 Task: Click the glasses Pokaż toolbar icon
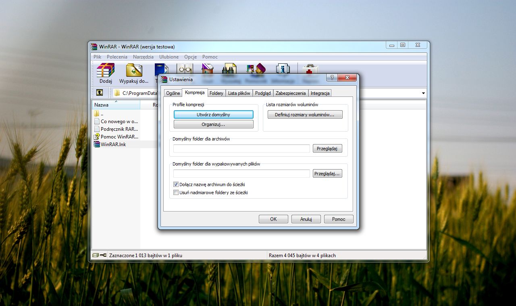(x=185, y=69)
